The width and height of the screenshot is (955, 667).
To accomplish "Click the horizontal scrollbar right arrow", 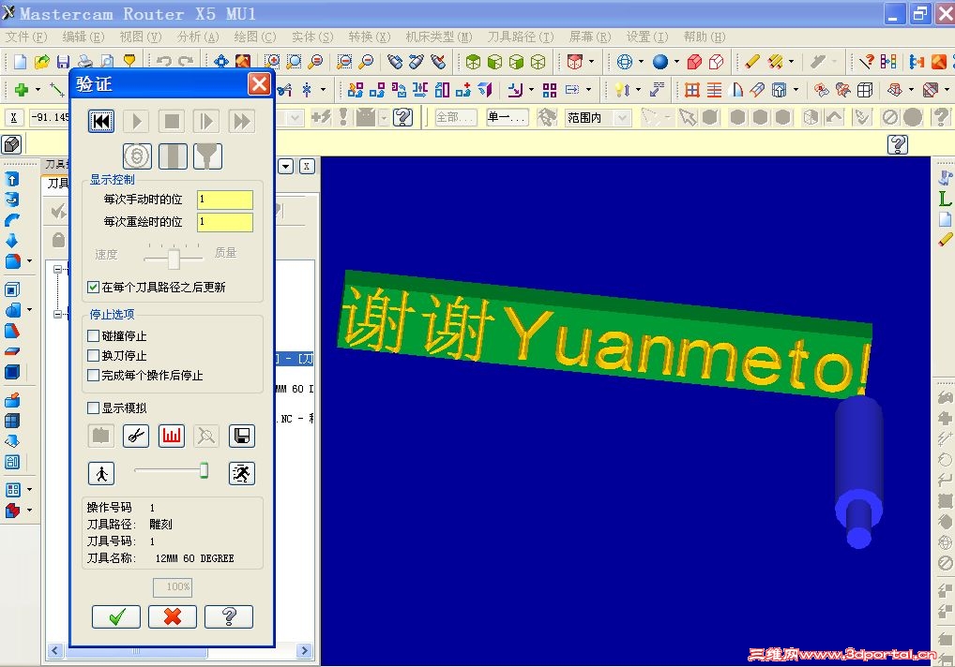I will (304, 651).
